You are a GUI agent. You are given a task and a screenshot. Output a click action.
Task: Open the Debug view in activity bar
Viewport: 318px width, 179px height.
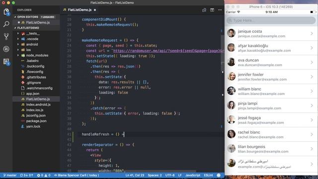pyautogui.click(x=6, y=49)
